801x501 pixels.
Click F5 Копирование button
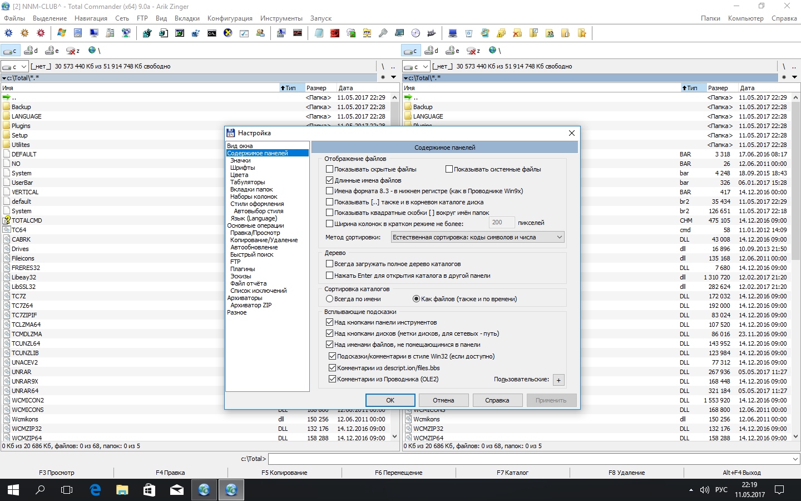click(x=284, y=473)
